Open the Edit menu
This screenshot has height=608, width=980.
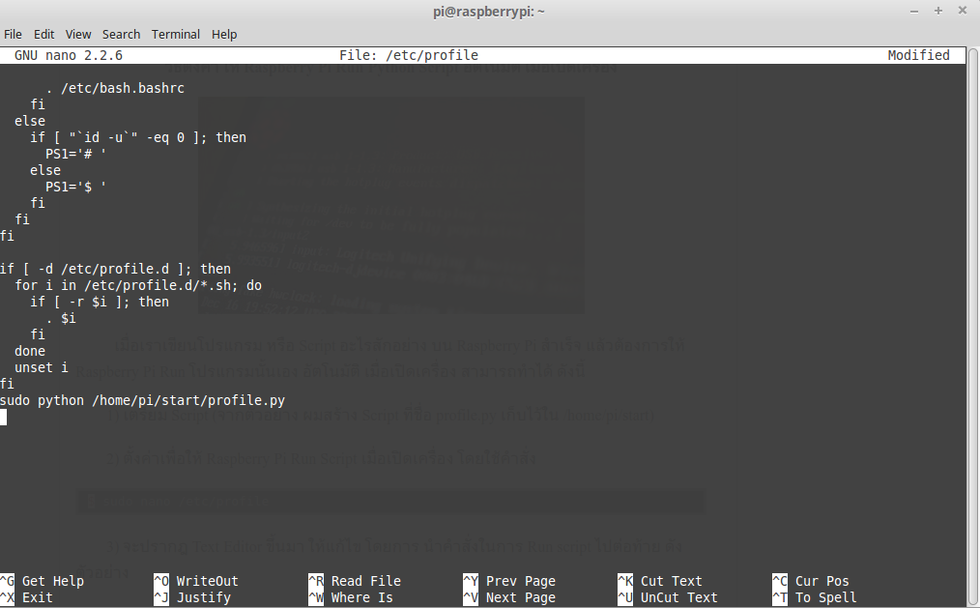click(x=43, y=34)
